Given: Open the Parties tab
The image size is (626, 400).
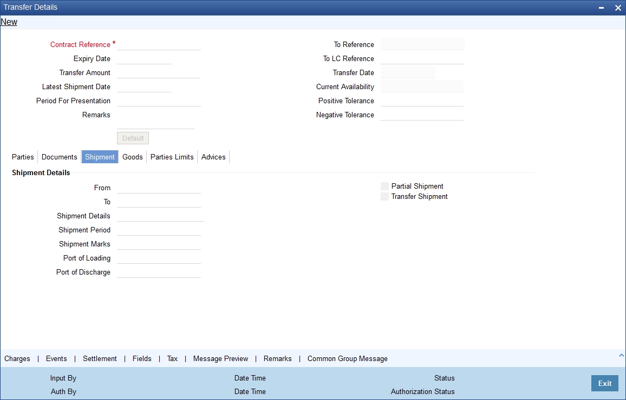Looking at the screenshot, I should 23,157.
